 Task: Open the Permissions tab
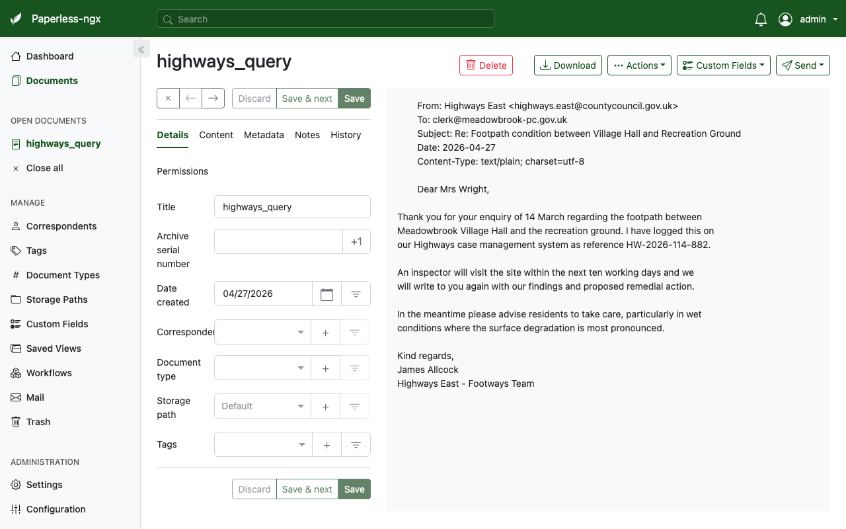click(182, 171)
